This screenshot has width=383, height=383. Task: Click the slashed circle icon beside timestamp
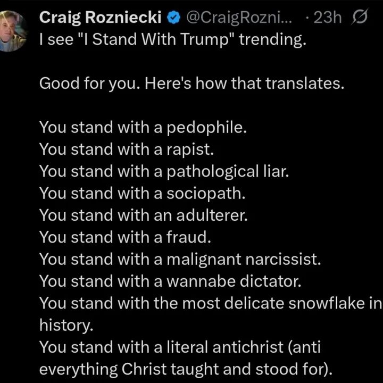360,18
